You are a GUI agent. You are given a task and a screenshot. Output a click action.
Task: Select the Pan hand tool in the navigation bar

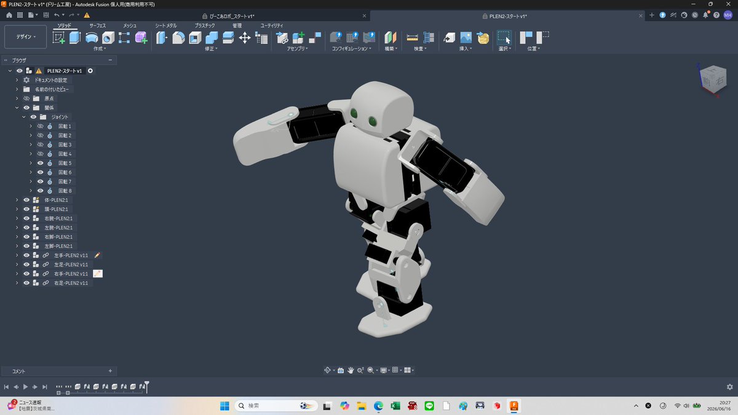(x=351, y=370)
